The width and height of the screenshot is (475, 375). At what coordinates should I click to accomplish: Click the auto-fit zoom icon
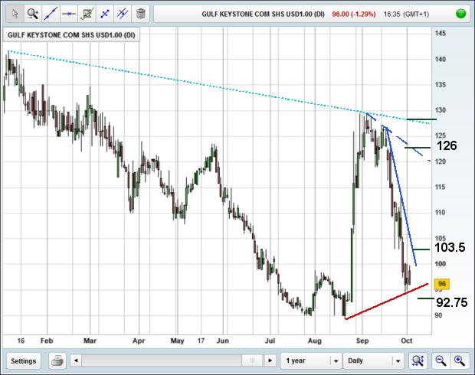click(x=418, y=360)
